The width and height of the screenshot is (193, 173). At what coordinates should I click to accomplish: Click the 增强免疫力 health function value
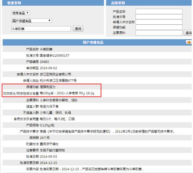[x=48, y=87]
